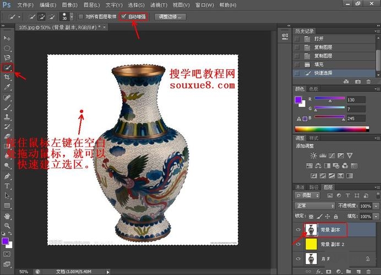The image size is (381, 275).
Task: Hide the 背景 副本 2 layer via eye icon
Action: pyautogui.click(x=298, y=244)
